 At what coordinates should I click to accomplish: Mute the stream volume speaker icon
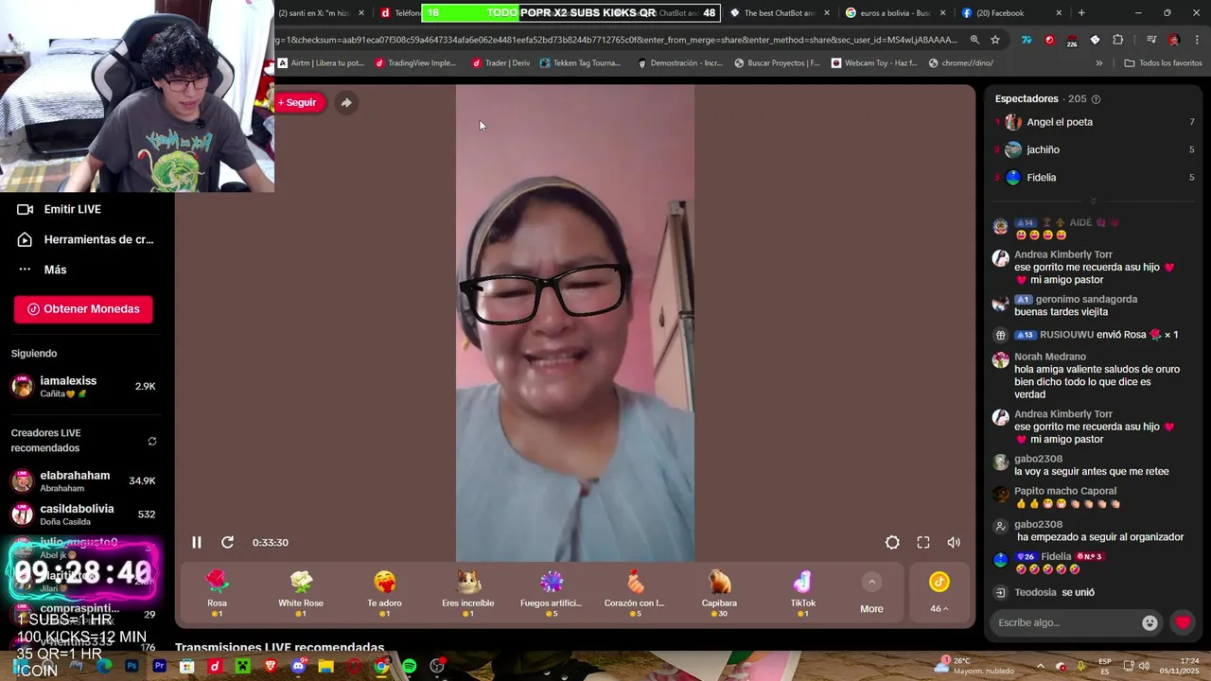(x=954, y=542)
